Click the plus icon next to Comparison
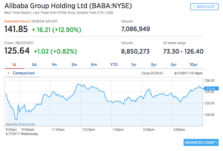The width and height of the screenshot is (223, 151). click(x=9, y=73)
